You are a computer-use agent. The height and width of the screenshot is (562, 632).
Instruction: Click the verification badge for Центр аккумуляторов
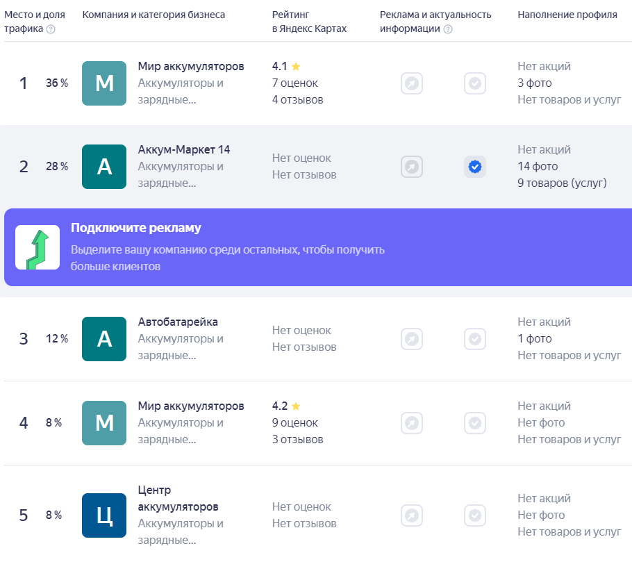pyautogui.click(x=475, y=515)
